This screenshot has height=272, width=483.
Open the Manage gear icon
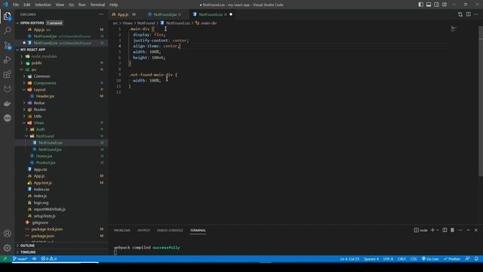(7, 248)
